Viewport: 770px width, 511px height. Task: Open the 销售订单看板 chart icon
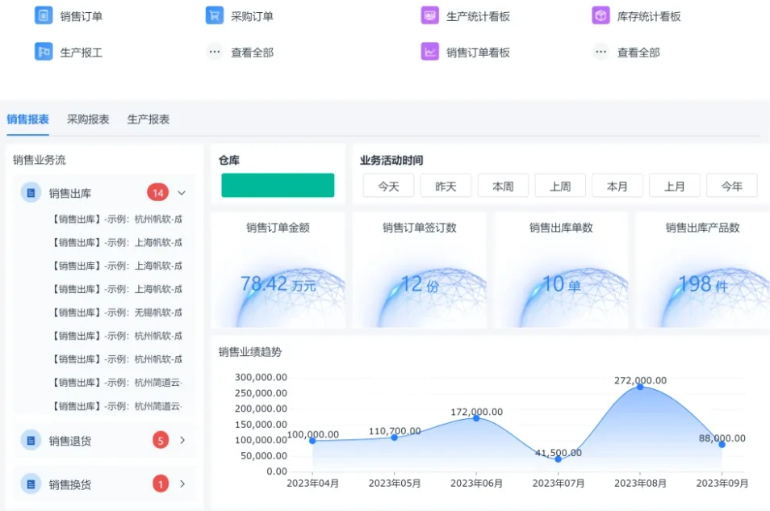coord(430,52)
